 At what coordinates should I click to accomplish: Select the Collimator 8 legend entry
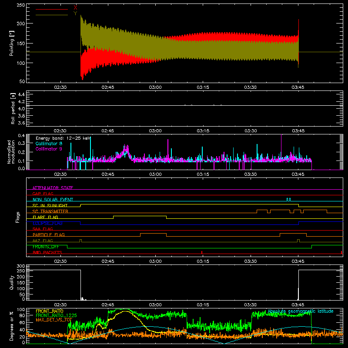click(x=49, y=144)
